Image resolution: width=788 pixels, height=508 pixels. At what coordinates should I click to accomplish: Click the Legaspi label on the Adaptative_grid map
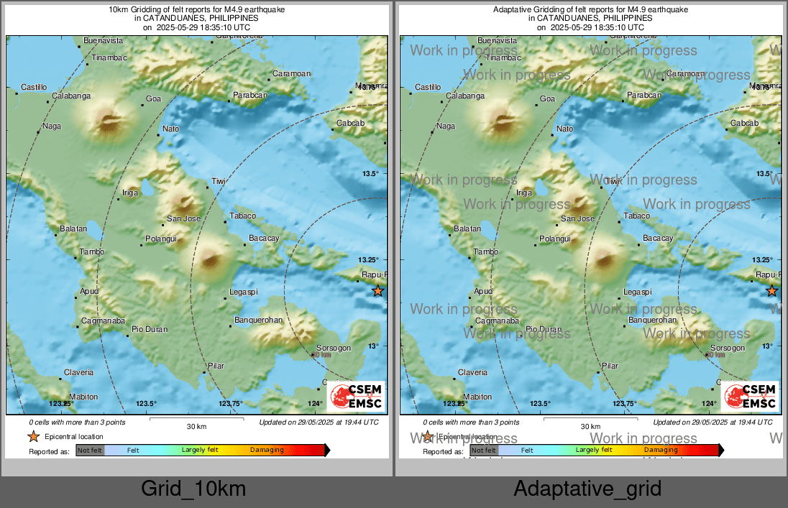pos(637,292)
